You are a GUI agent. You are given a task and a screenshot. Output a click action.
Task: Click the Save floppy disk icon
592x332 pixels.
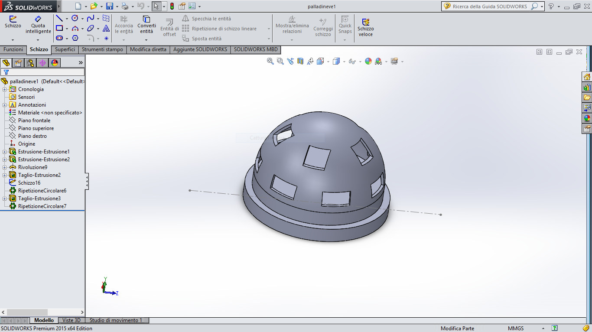tap(109, 6)
